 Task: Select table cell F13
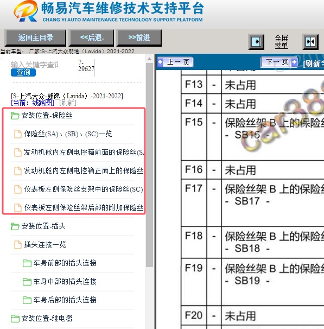[x=194, y=85]
